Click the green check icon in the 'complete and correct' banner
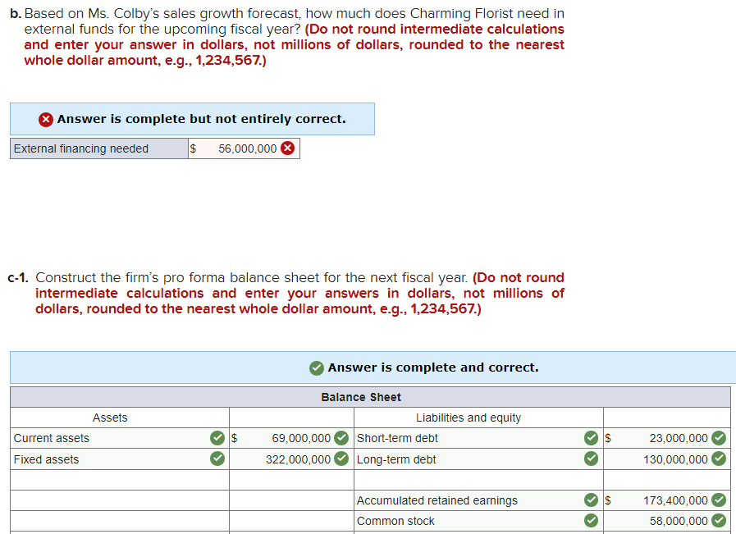Viewport: 736px width, 534px height. [x=317, y=368]
